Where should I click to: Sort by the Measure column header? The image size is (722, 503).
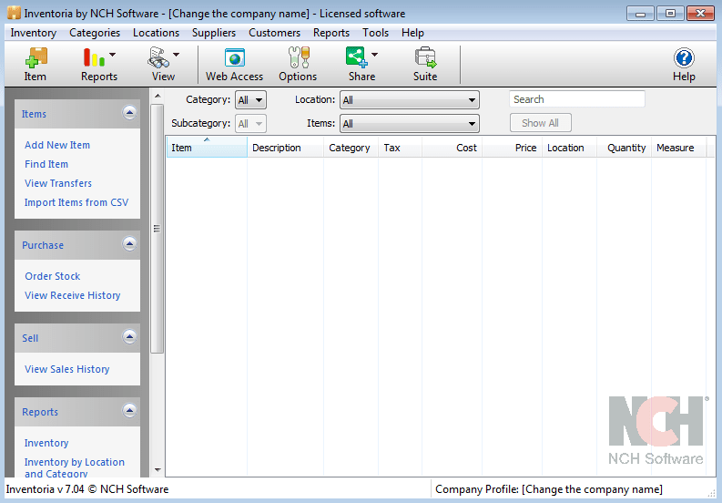point(678,148)
